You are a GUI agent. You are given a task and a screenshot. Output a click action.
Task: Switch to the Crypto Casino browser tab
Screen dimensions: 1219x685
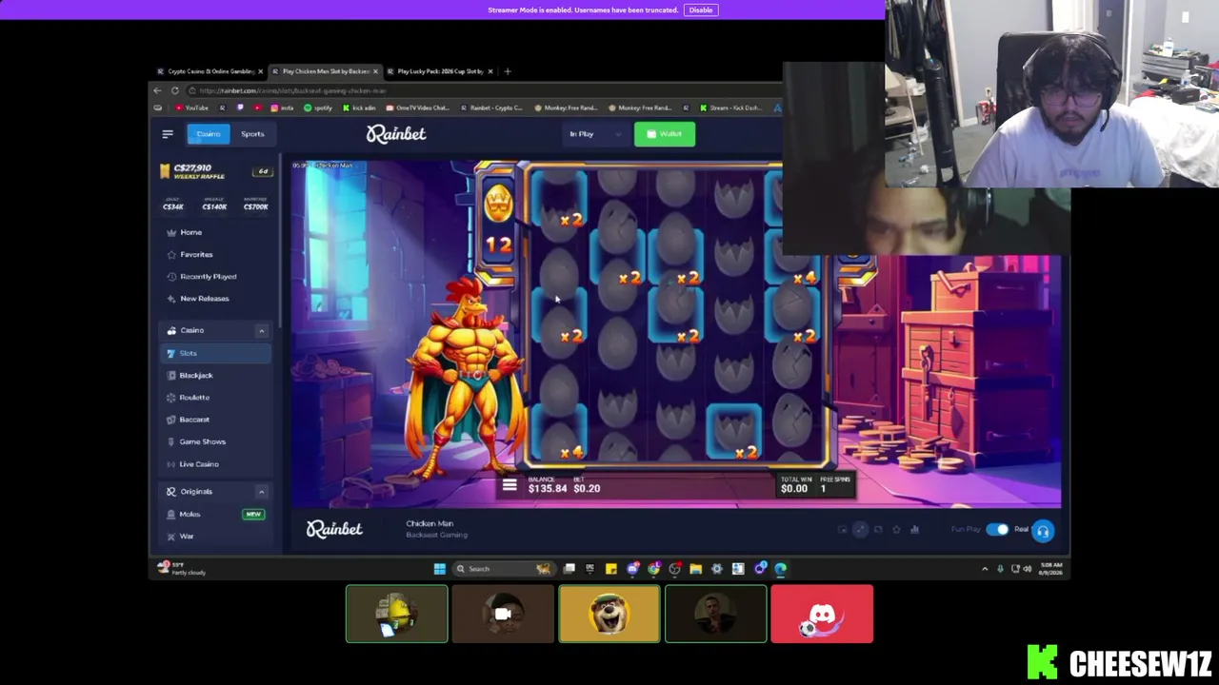click(211, 71)
